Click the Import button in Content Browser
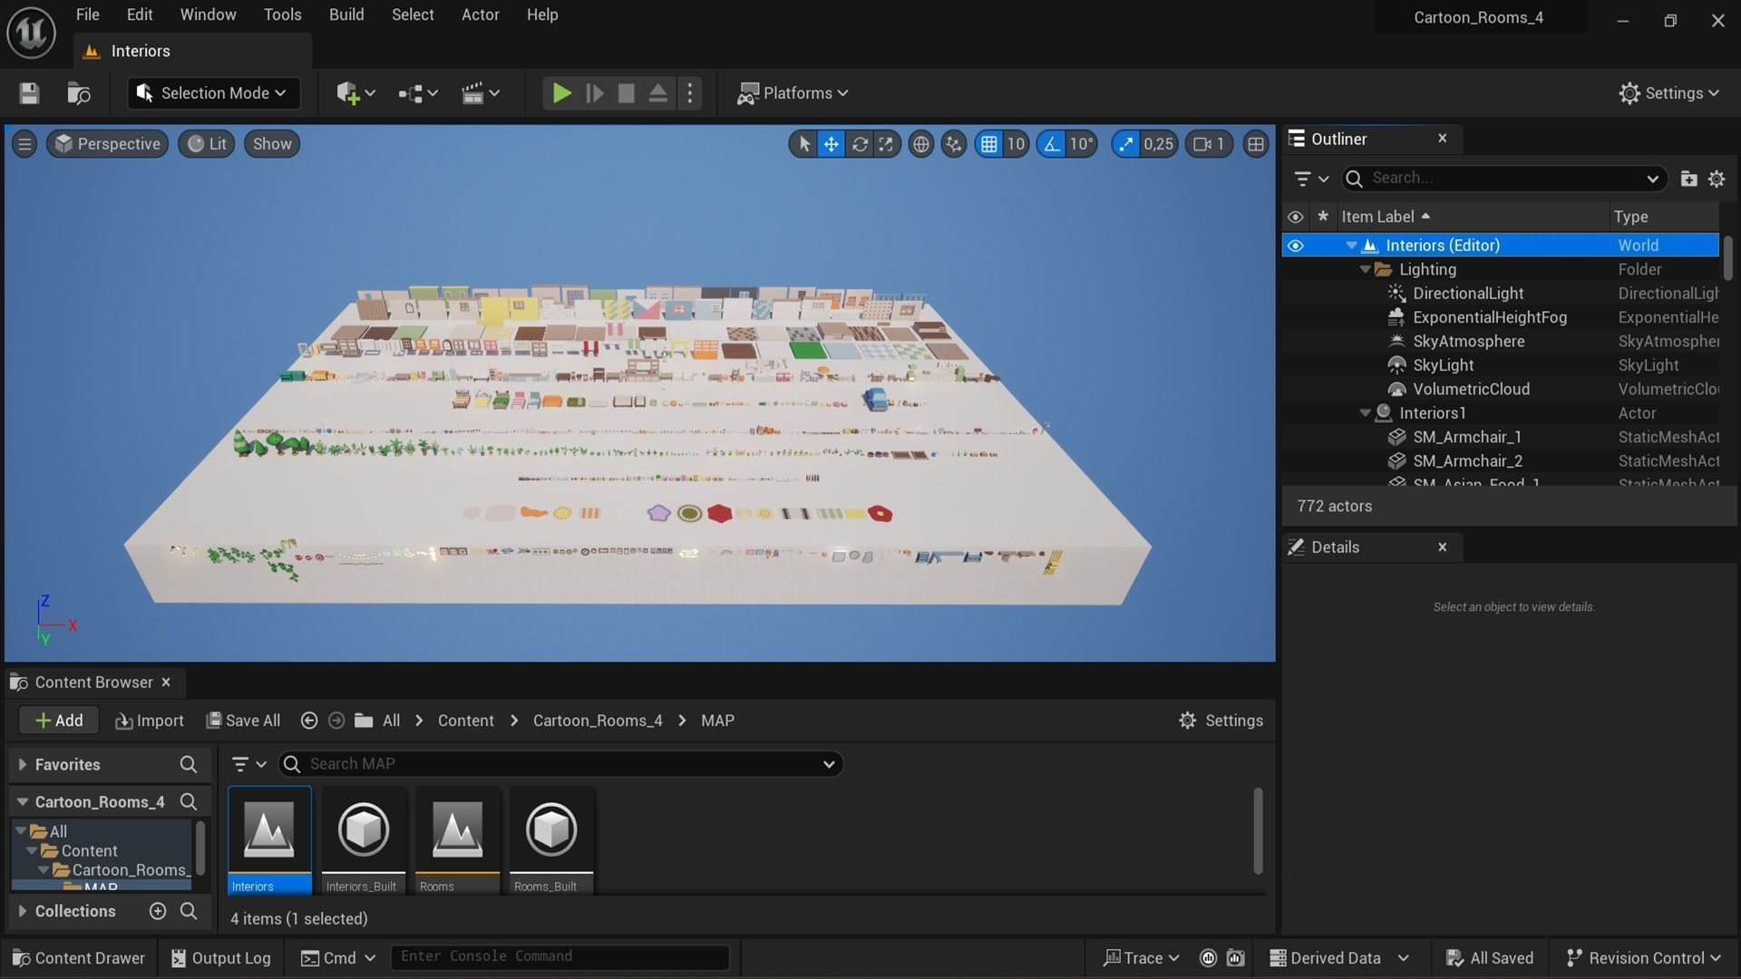1741x979 pixels. [150, 721]
